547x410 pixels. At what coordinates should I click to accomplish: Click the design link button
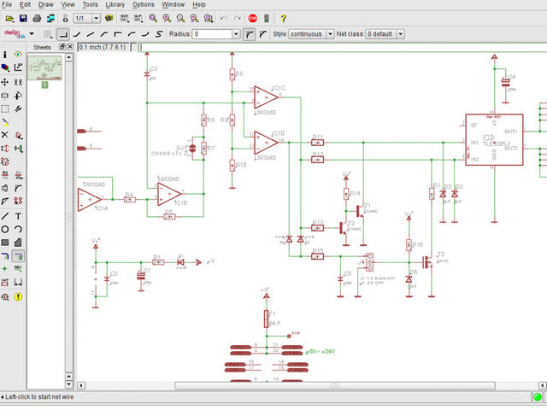tap(13, 34)
